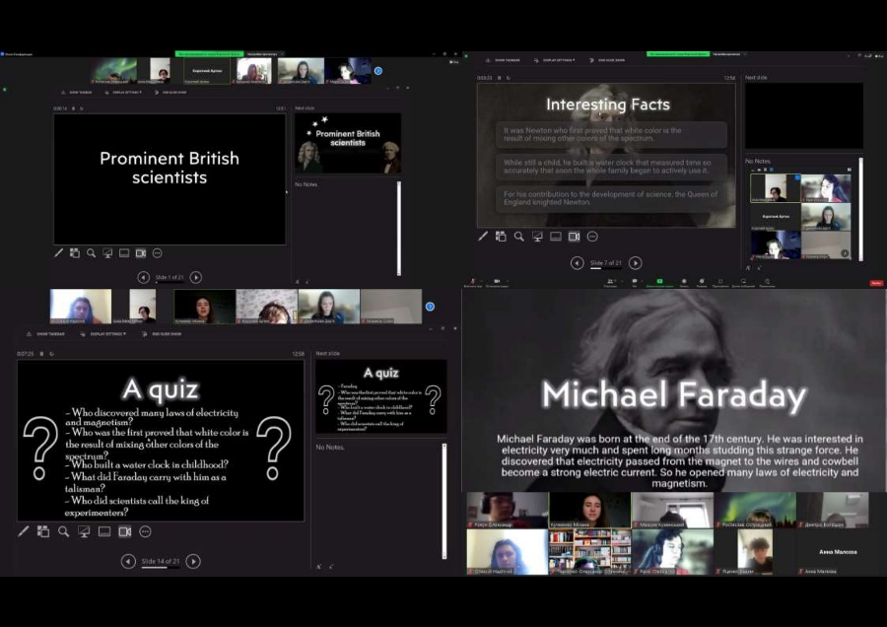Go to the previous slide from Slide 1 of 21
Image resolution: width=887 pixels, height=627 pixels.
pyautogui.click(x=143, y=277)
